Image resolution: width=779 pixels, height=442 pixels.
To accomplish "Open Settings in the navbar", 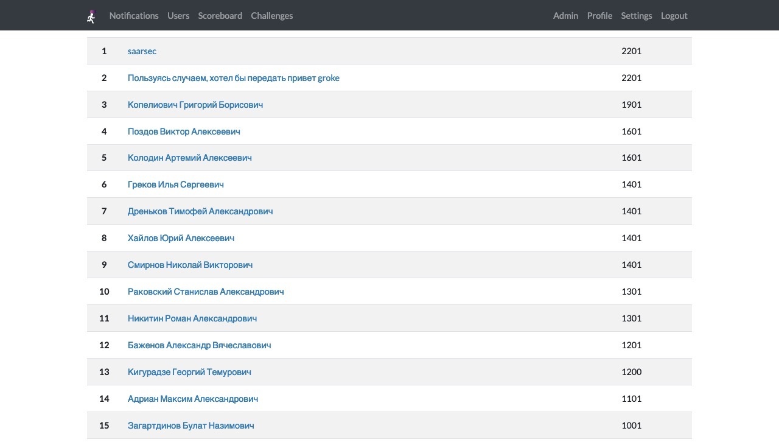I will point(637,16).
